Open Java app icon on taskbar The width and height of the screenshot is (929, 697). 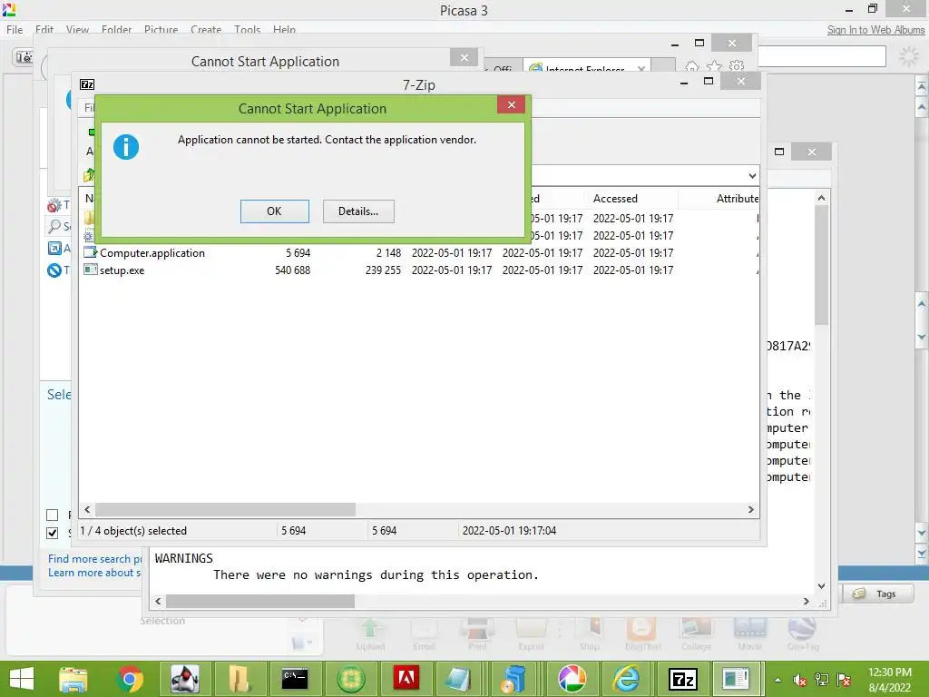pyautogui.click(x=184, y=679)
